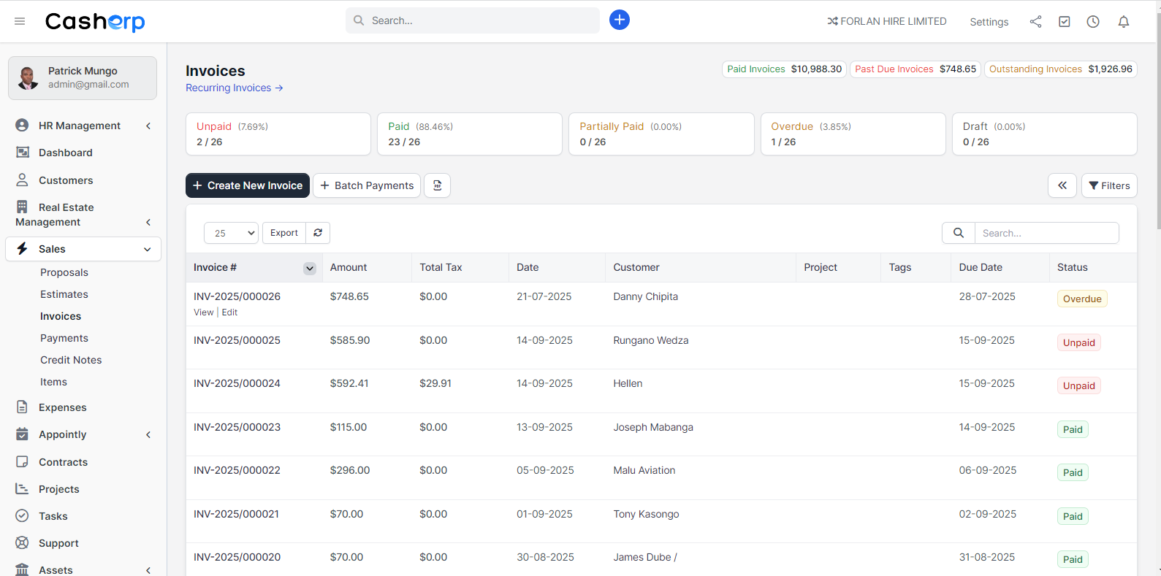Viewport: 1161px width, 576px height.
Task: Click the clock timesheet icon
Action: tap(1093, 21)
